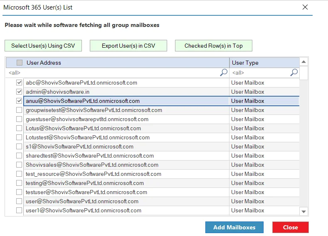The image size is (328, 236).
Task: Select testuser@ShovivSoftwarePvtLtd.onmicrosoft.com address text
Action: point(86,192)
